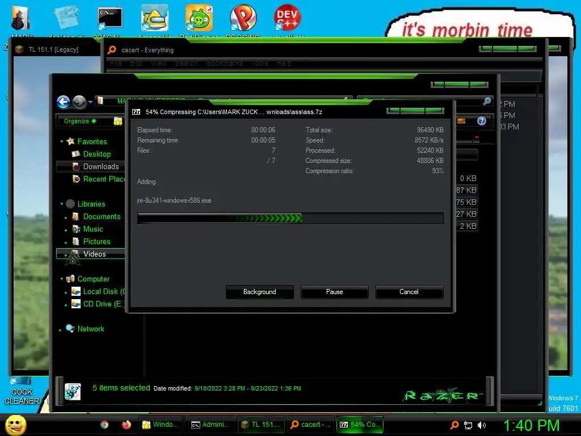The width and height of the screenshot is (581, 436).
Task: Open the Dev-C++ desktop shortcut
Action: pos(287,18)
